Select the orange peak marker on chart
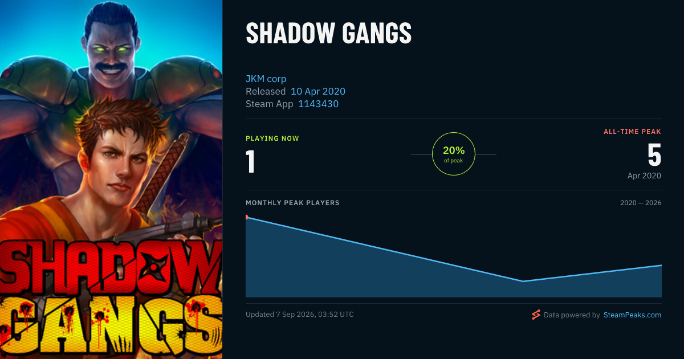The image size is (684, 359). pyautogui.click(x=247, y=217)
